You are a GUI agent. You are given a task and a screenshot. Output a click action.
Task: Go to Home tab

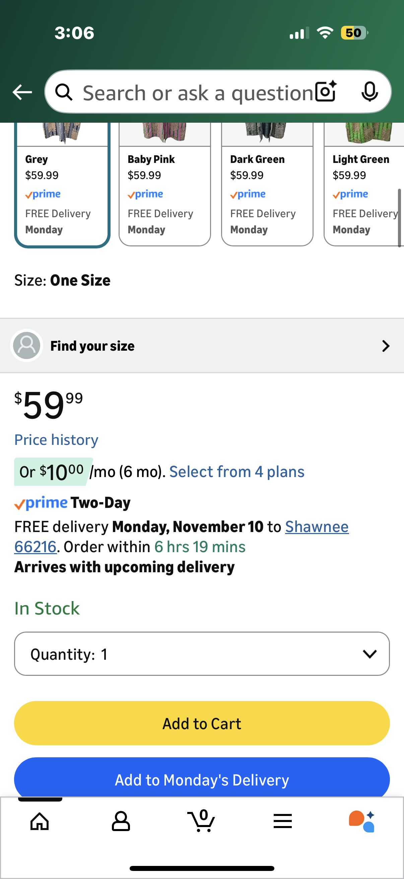(40, 821)
